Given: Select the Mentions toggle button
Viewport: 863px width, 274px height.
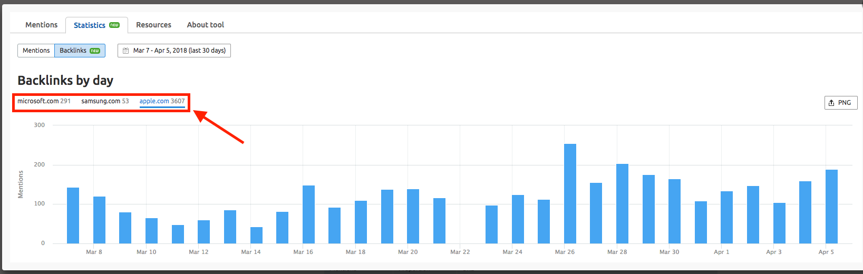Looking at the screenshot, I should 36,51.
